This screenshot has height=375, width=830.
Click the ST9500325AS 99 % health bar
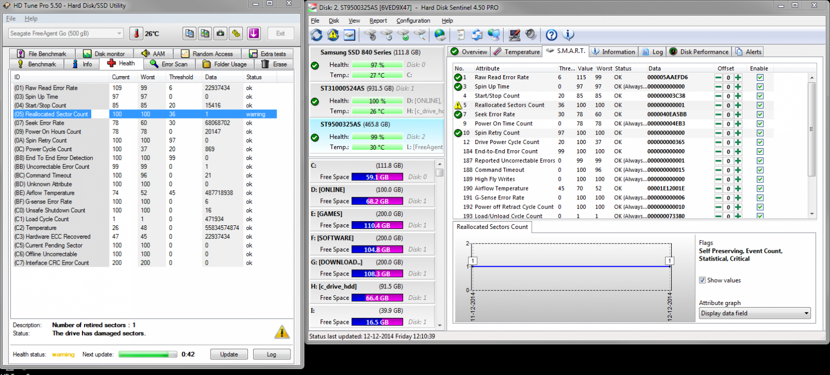click(377, 137)
